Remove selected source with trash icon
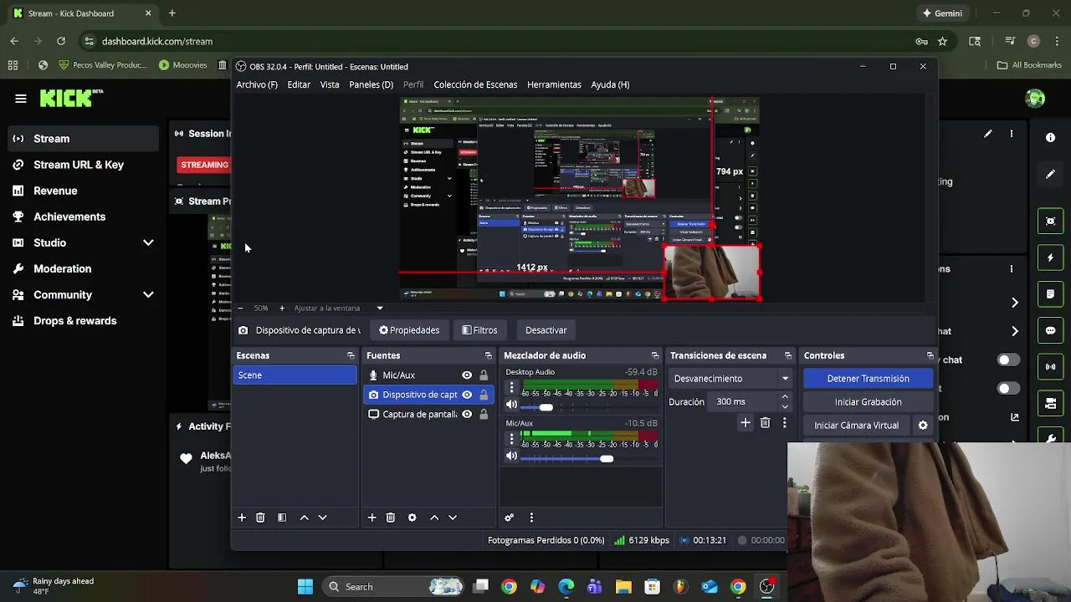 pos(391,518)
